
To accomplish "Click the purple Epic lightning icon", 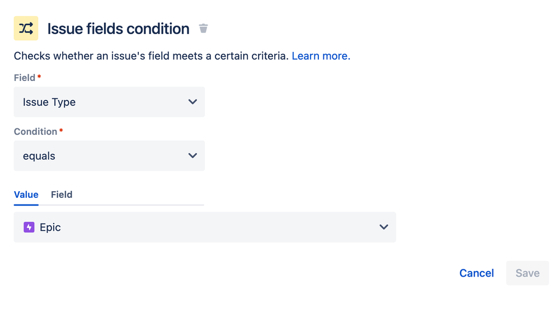I will tap(29, 227).
